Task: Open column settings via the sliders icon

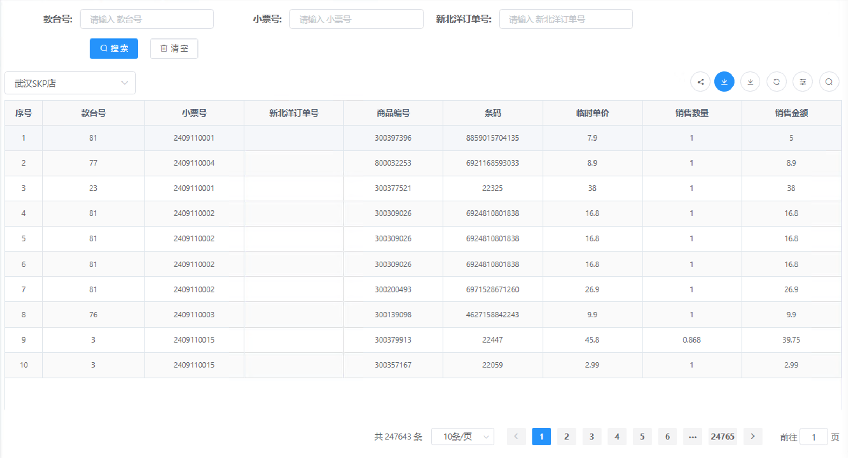Action: pos(802,81)
